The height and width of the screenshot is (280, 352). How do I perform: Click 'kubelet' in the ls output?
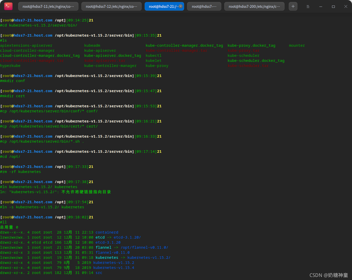click(153, 61)
